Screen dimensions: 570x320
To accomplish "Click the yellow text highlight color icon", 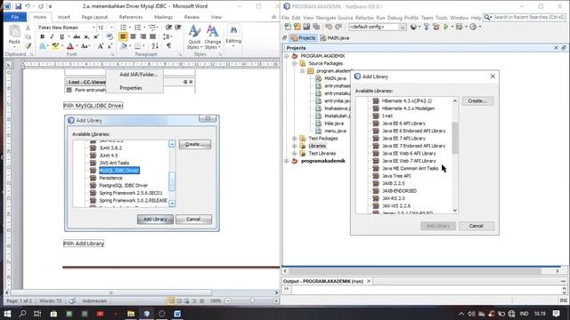I will [55, 46].
